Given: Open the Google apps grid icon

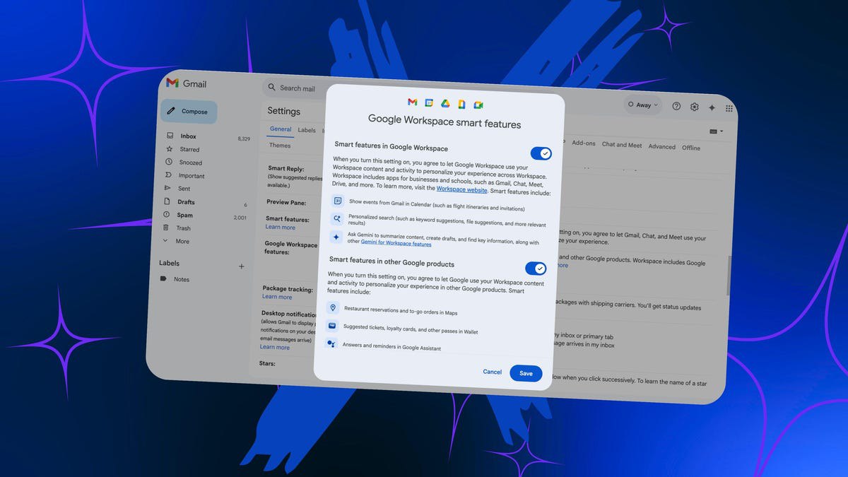Looking at the screenshot, I should (x=729, y=108).
